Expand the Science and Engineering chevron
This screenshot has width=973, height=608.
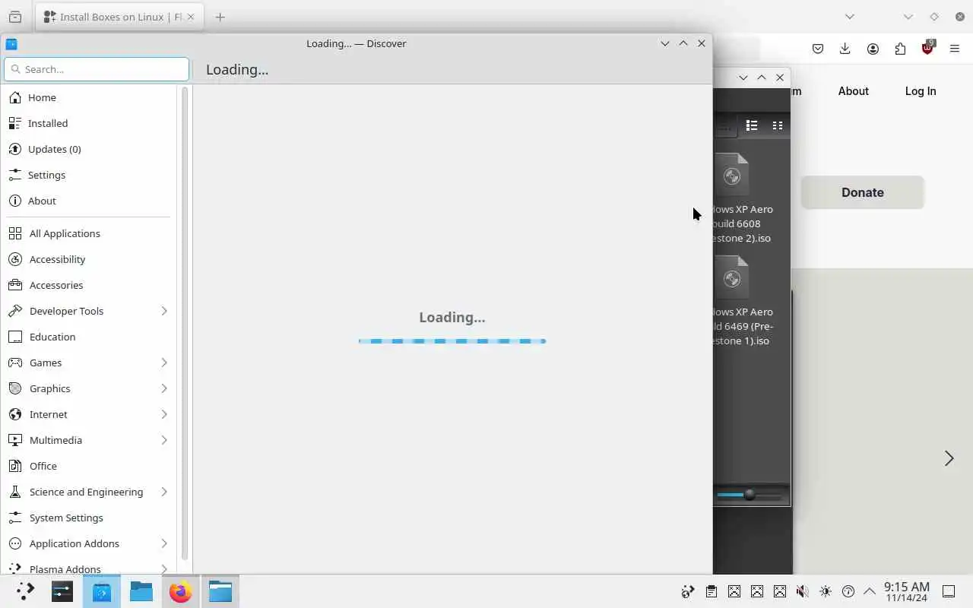pyautogui.click(x=164, y=492)
